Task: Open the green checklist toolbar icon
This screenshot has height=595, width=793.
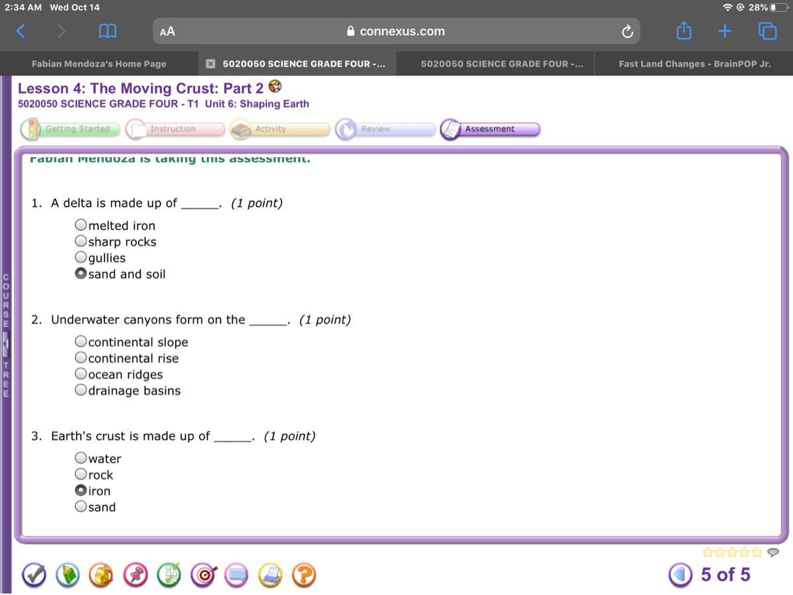Action: 169,575
